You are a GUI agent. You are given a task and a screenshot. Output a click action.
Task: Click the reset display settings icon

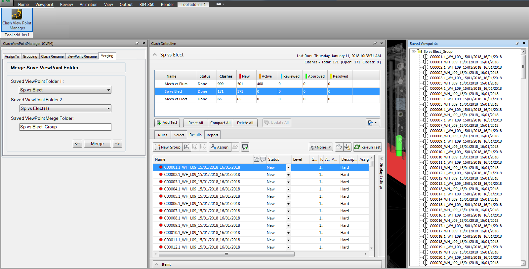339,147
